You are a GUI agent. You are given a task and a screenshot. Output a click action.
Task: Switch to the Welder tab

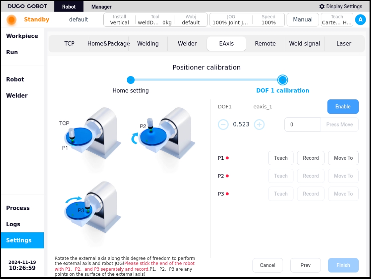[x=187, y=44]
